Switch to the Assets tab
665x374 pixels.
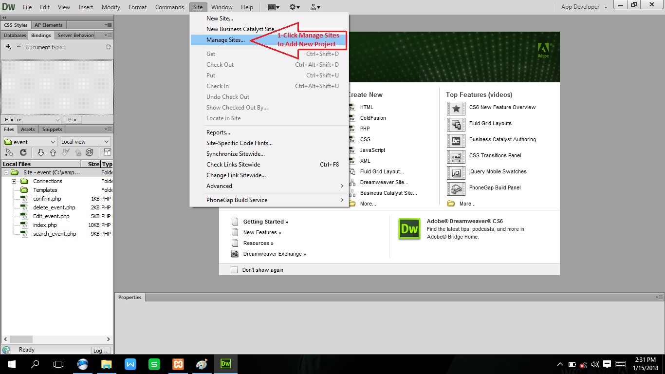pyautogui.click(x=28, y=129)
